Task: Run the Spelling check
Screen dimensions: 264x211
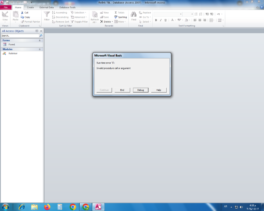Action: (120, 17)
